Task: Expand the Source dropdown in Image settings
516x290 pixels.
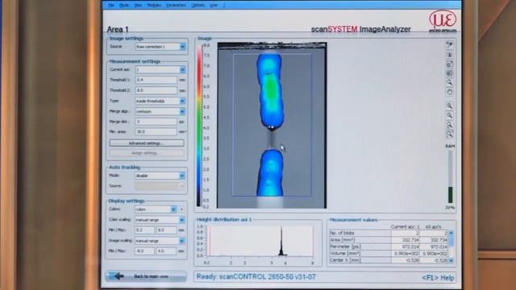Action: pyautogui.click(x=183, y=47)
